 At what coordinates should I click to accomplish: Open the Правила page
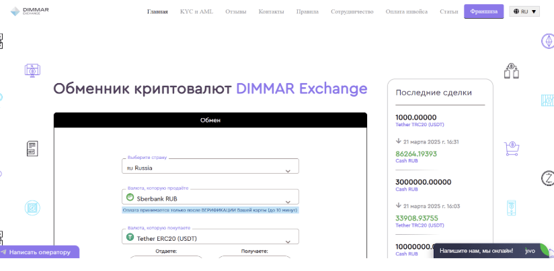click(x=307, y=11)
